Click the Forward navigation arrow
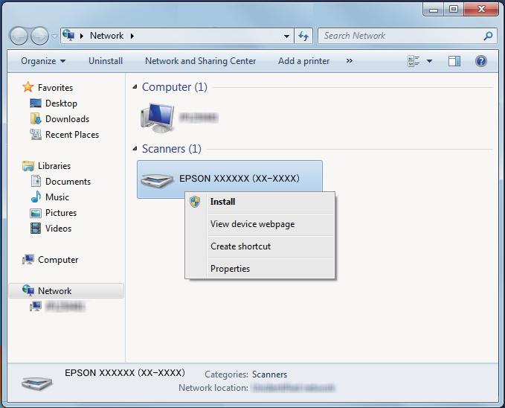Screen dimensions: 505x408 pos(39,36)
